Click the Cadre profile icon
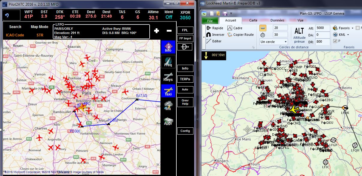The width and height of the screenshot is (362, 176). tap(230, 28)
